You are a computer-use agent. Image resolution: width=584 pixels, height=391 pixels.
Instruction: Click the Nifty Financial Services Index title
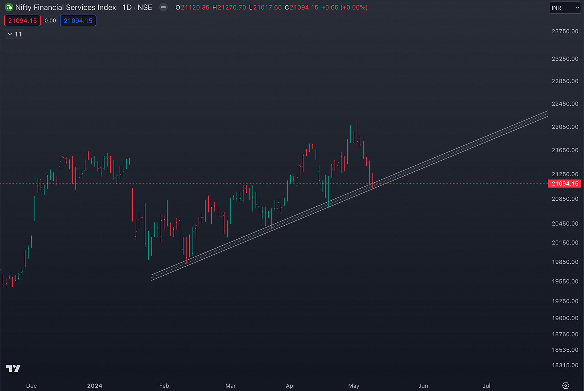(x=65, y=7)
